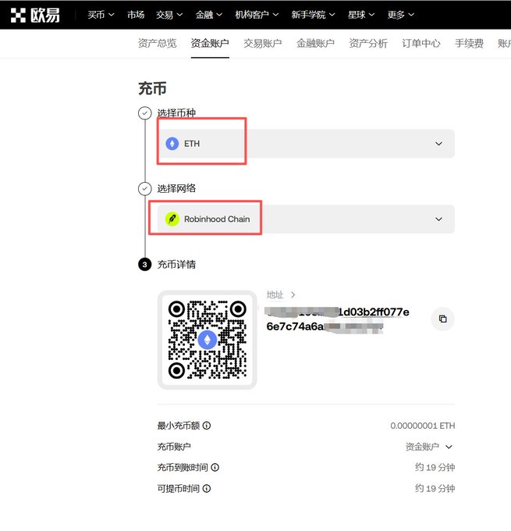The width and height of the screenshot is (511, 531).
Task: Click the 0.00000001 ETH minimum deposit value
Action: pos(422,426)
